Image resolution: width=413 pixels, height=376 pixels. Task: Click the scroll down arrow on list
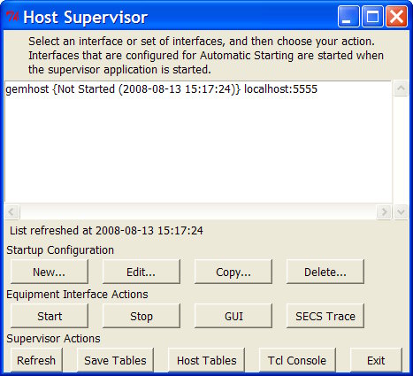pos(401,211)
